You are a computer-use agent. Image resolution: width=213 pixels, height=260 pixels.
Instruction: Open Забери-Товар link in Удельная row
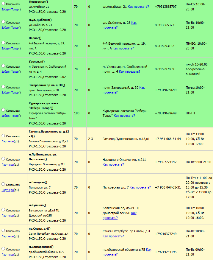[10, 72]
